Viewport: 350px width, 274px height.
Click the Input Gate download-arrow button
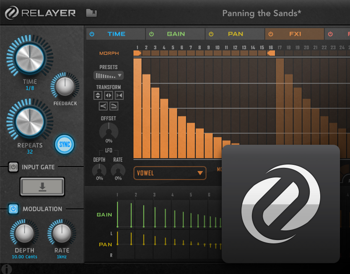42,187
